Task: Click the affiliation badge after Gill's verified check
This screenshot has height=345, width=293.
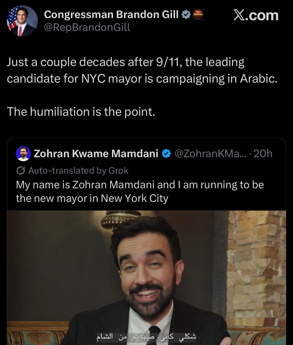Action: tap(198, 14)
